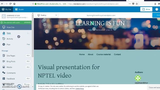Click the browser back arrow
160x90 pixels.
tap(2, 4)
